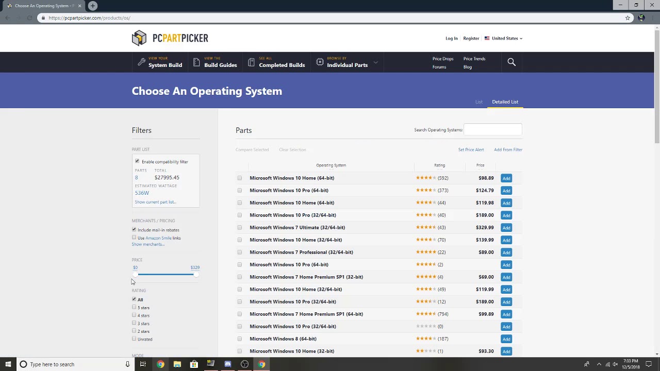Viewport: 660px width, 371px height.
Task: Click the 8 parts count link
Action: click(136, 177)
